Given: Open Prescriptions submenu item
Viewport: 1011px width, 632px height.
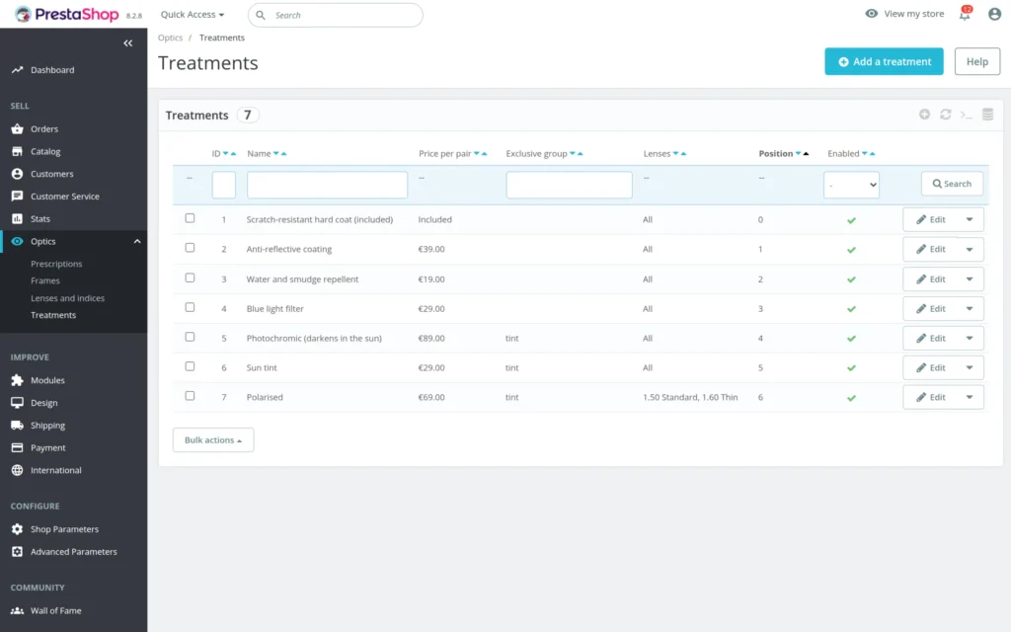Looking at the screenshot, I should 56,264.
